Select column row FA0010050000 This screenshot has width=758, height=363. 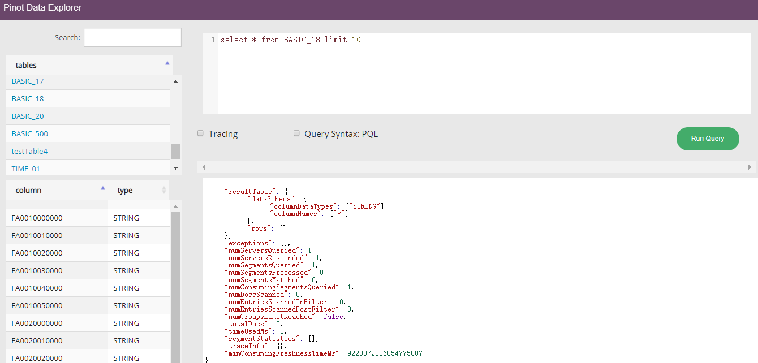[88, 305]
